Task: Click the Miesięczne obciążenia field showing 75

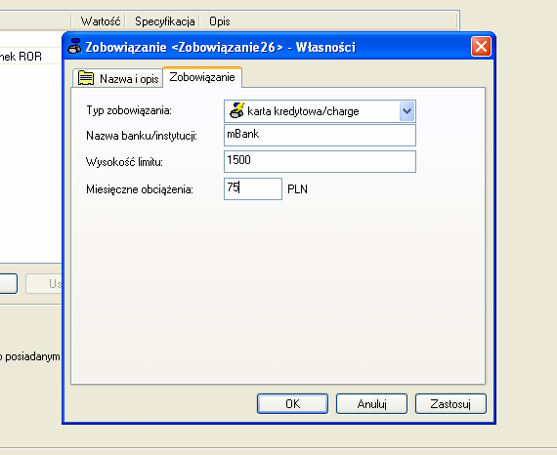Action: click(x=253, y=188)
